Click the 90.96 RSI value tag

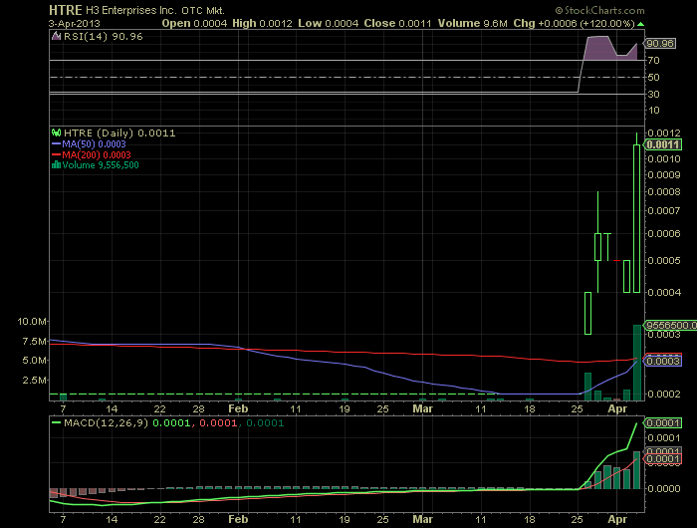tap(659, 44)
